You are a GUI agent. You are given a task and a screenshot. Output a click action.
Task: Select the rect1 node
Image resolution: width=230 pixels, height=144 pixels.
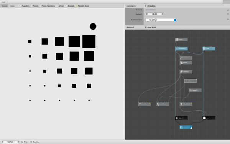point(209,118)
